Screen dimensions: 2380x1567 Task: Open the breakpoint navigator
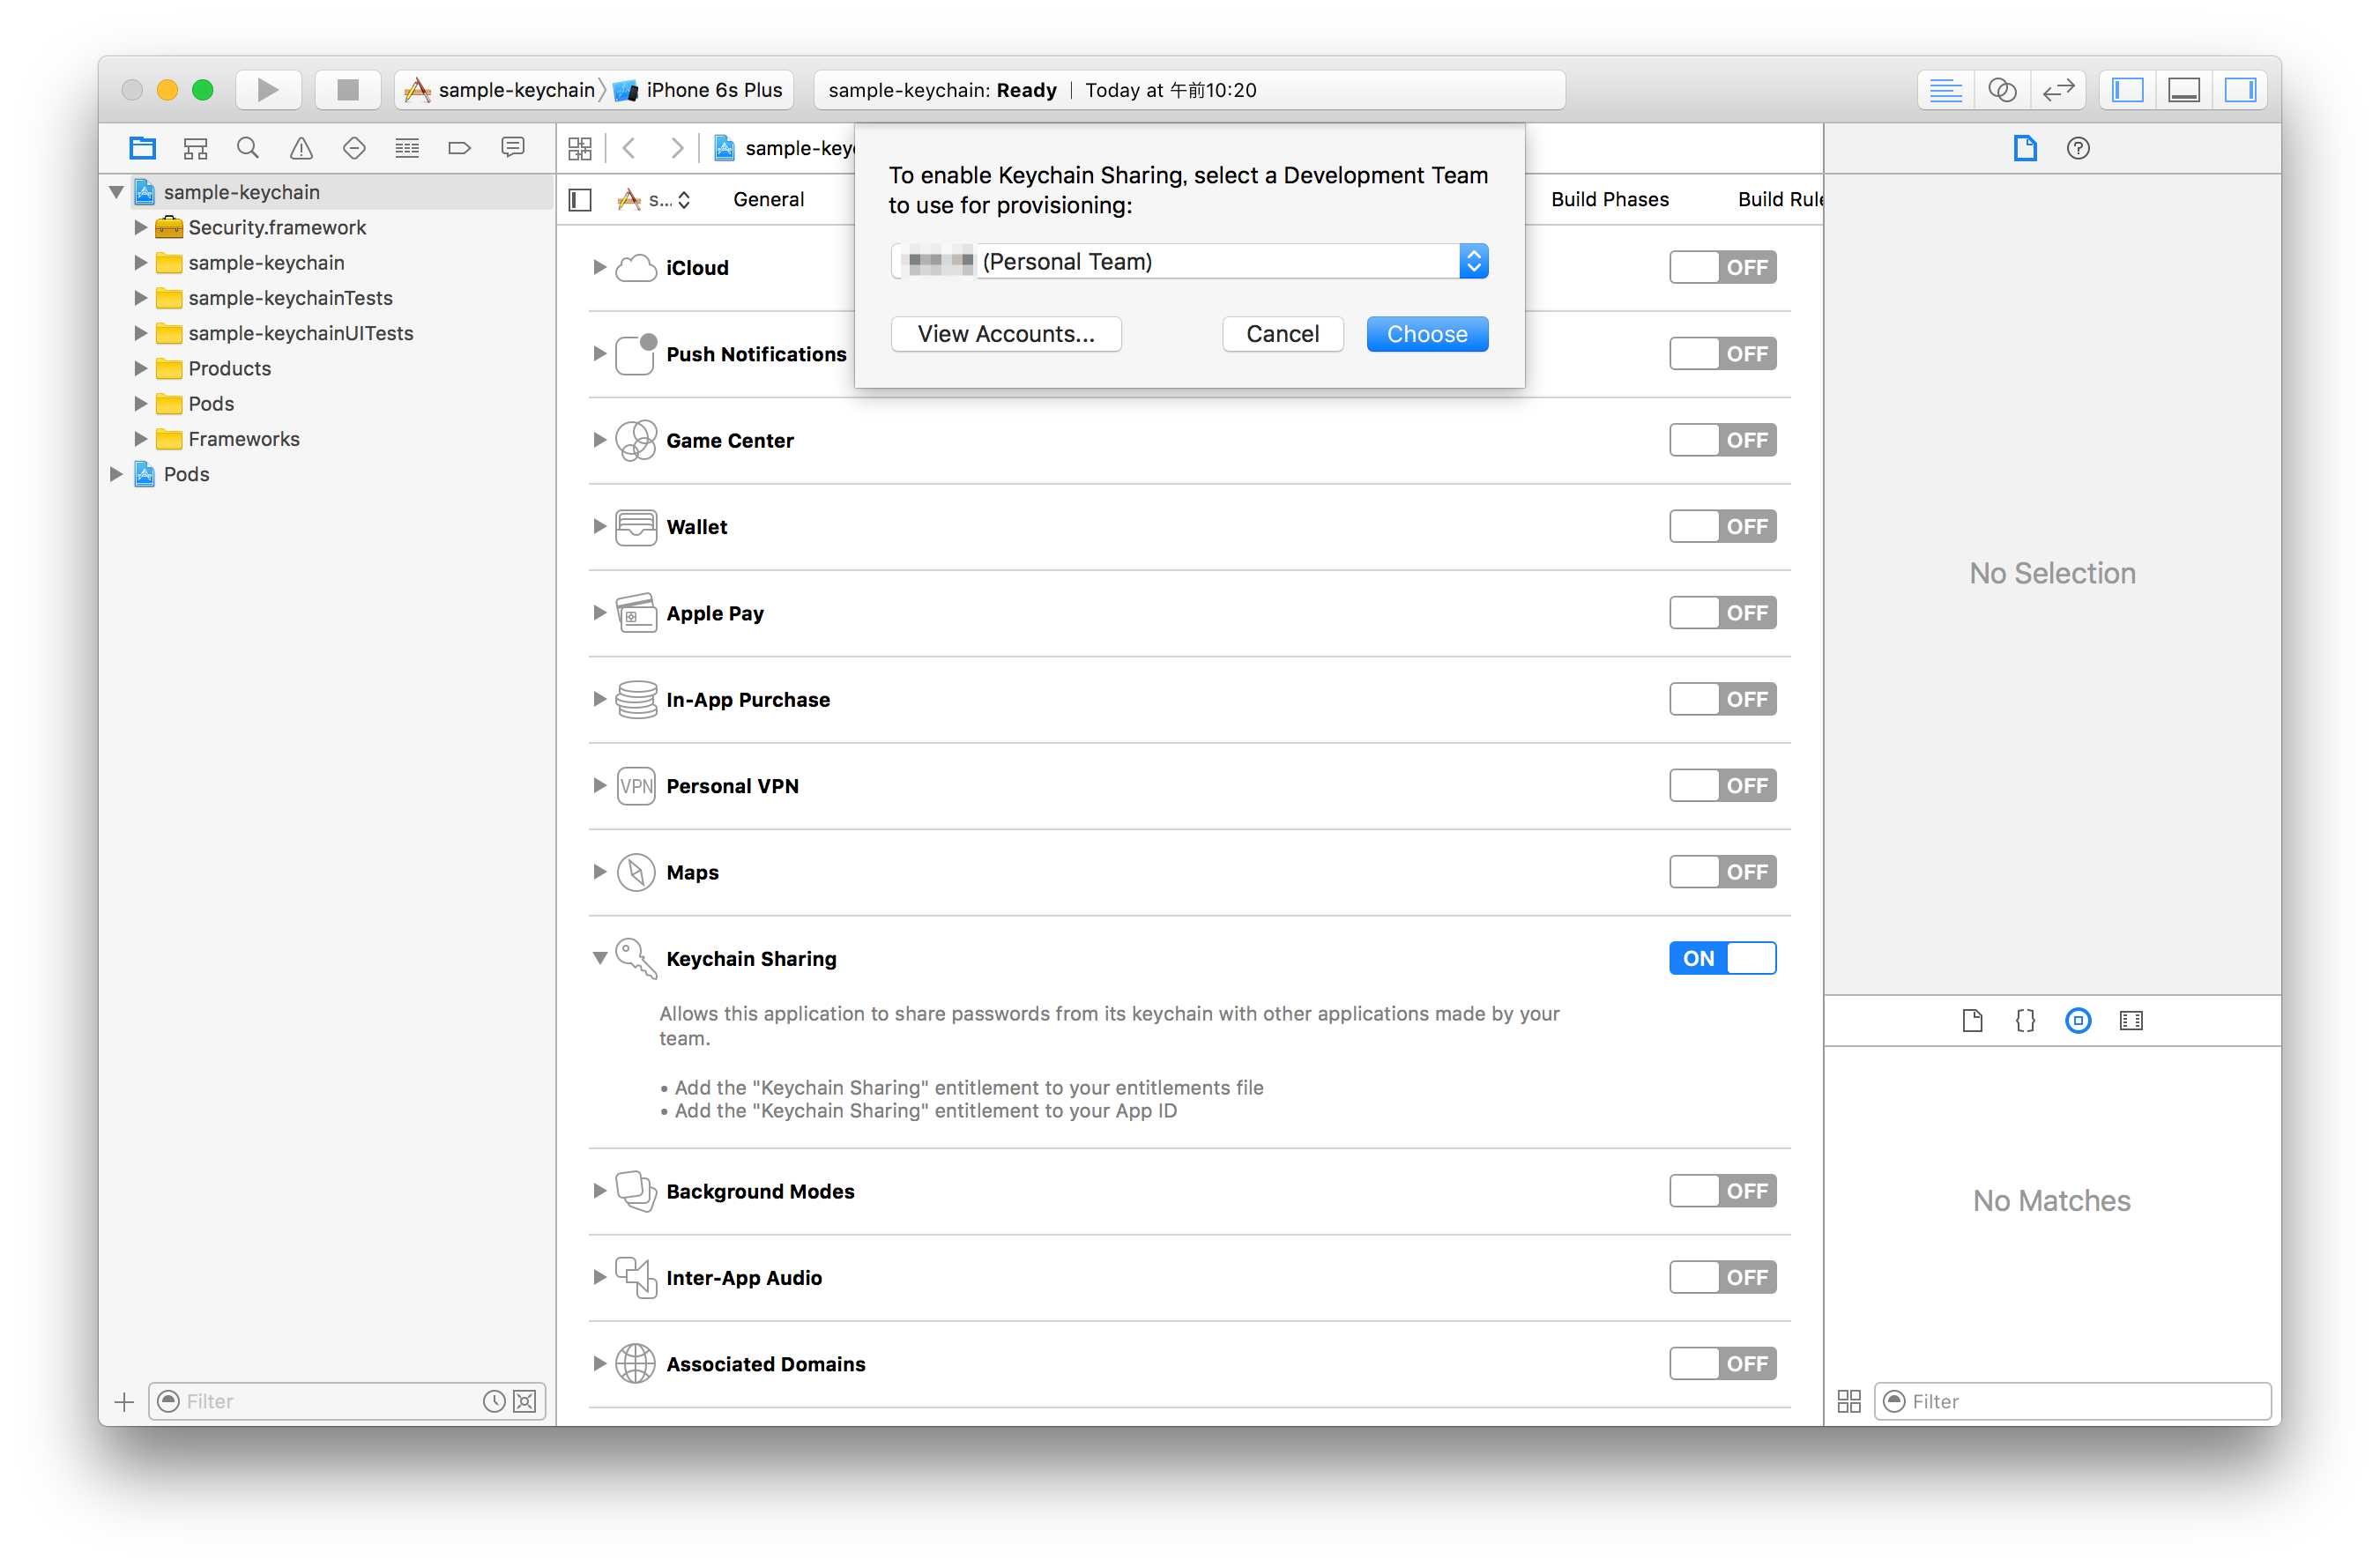click(459, 147)
